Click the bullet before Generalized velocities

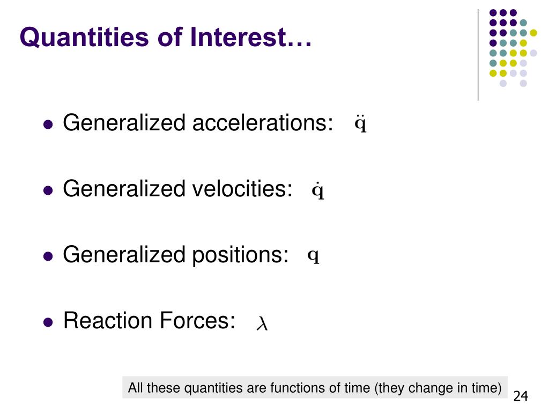(48, 190)
